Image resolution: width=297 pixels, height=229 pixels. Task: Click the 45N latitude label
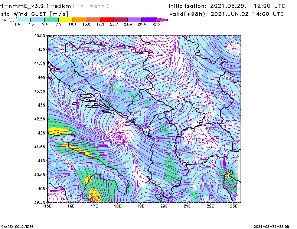[42, 49]
